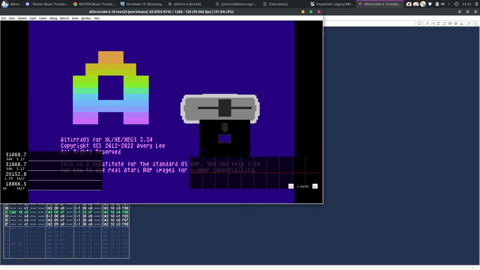Increase scope time scale with ">" button

(x=315, y=186)
